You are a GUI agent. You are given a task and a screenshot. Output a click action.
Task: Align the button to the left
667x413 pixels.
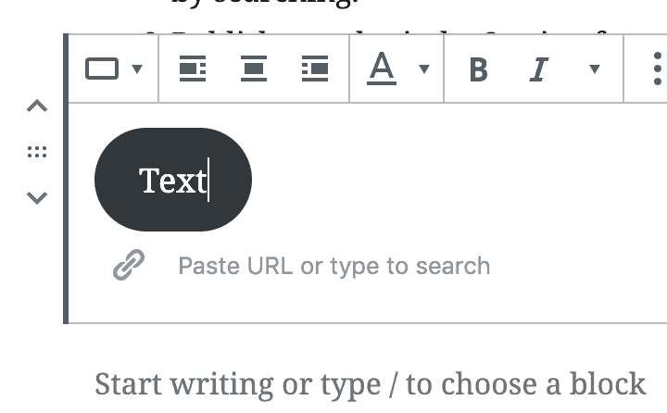click(x=193, y=69)
